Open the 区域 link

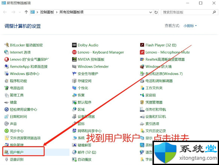[x=81, y=109]
